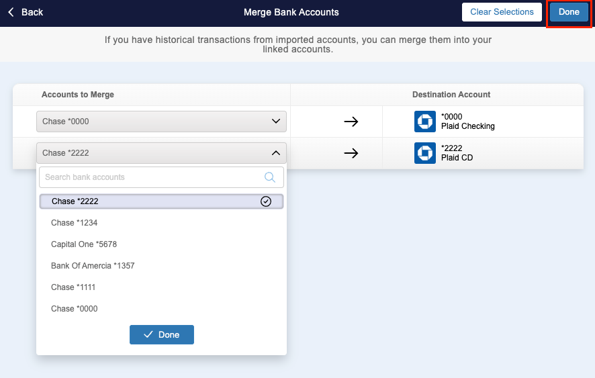
Task: Click the search magnifier icon
Action: [x=270, y=177]
